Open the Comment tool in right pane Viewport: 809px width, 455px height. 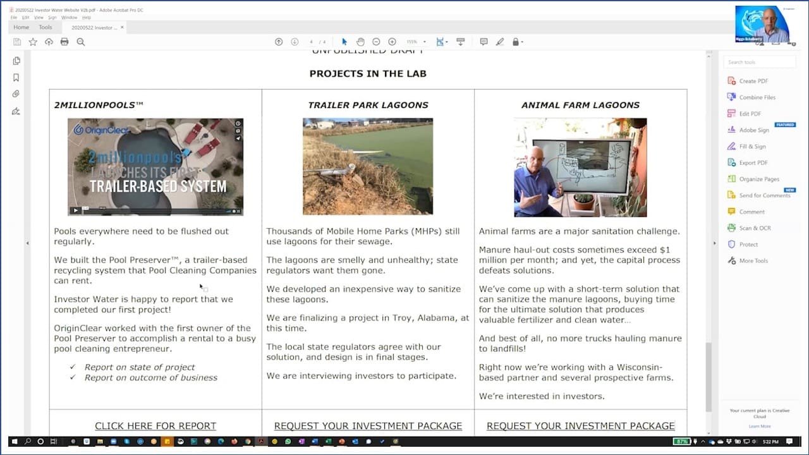click(x=746, y=212)
